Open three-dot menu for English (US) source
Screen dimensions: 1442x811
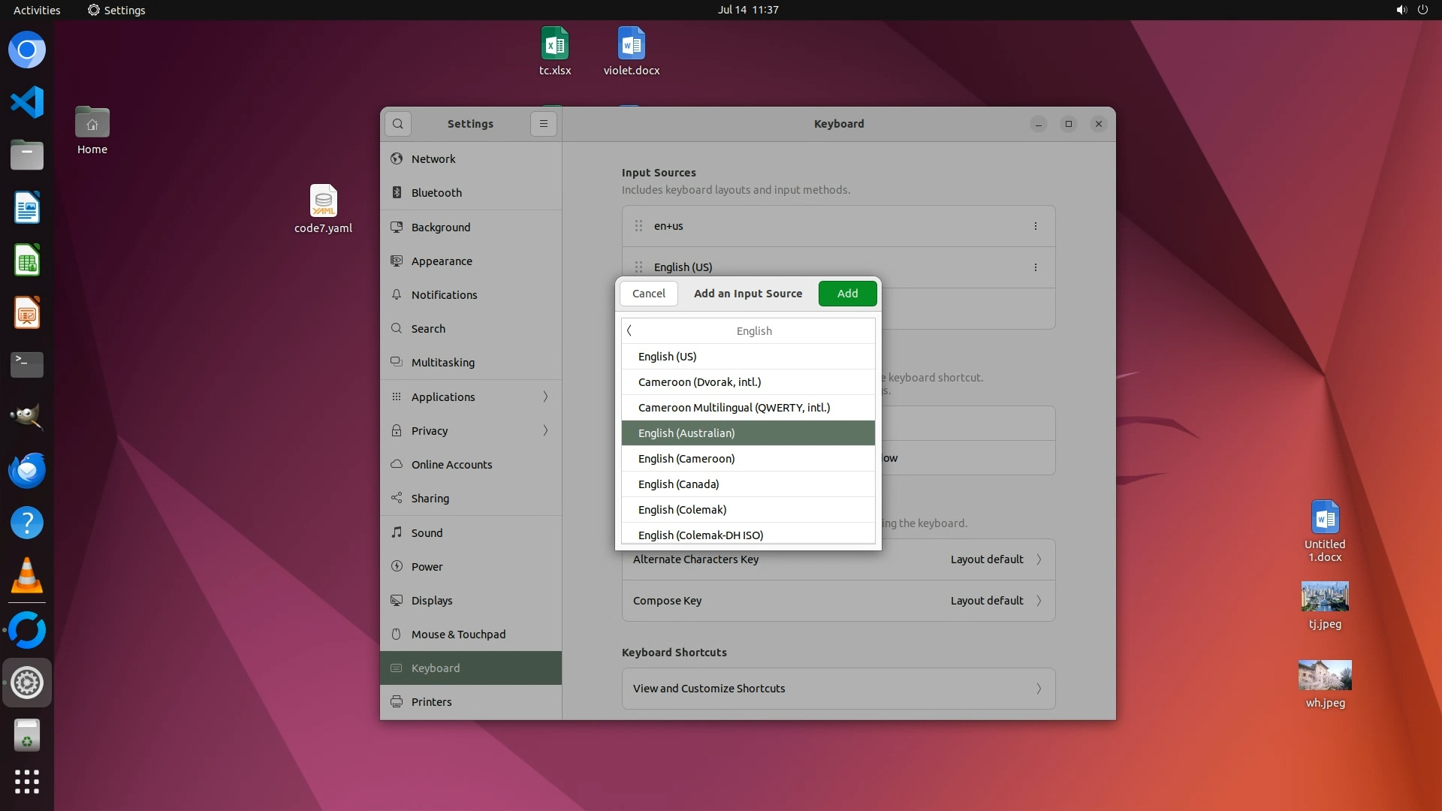(x=1035, y=267)
